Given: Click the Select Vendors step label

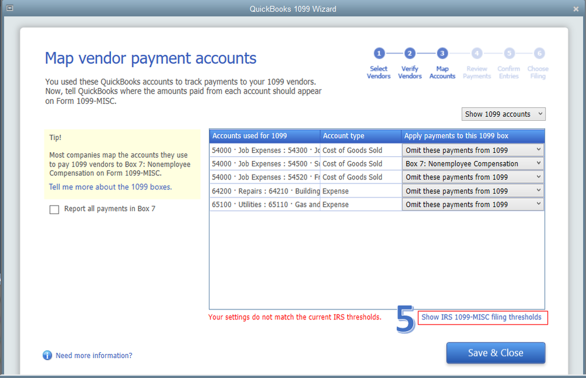Looking at the screenshot, I should point(378,73).
